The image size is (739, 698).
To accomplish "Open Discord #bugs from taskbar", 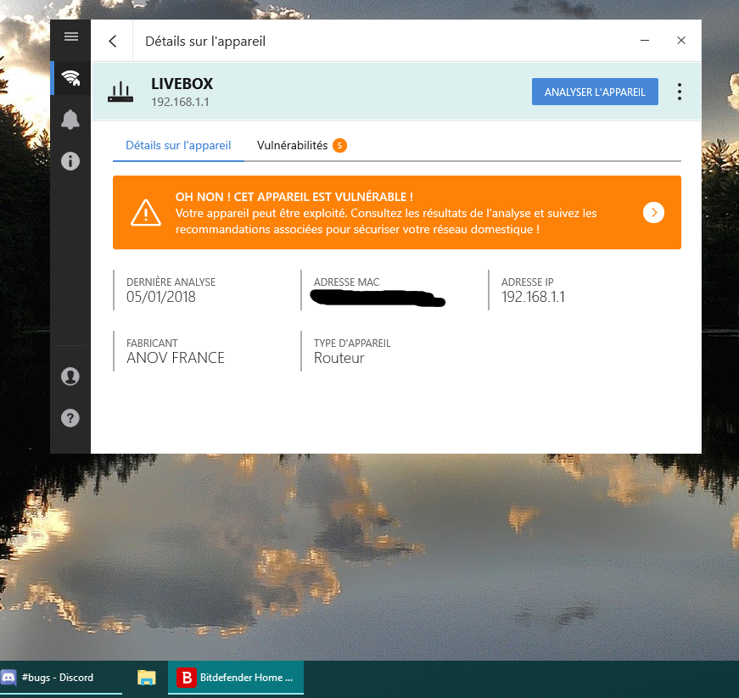I will click(61, 678).
